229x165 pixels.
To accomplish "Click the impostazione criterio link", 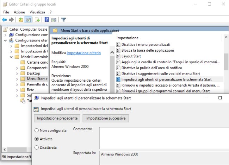I will 83,53.
